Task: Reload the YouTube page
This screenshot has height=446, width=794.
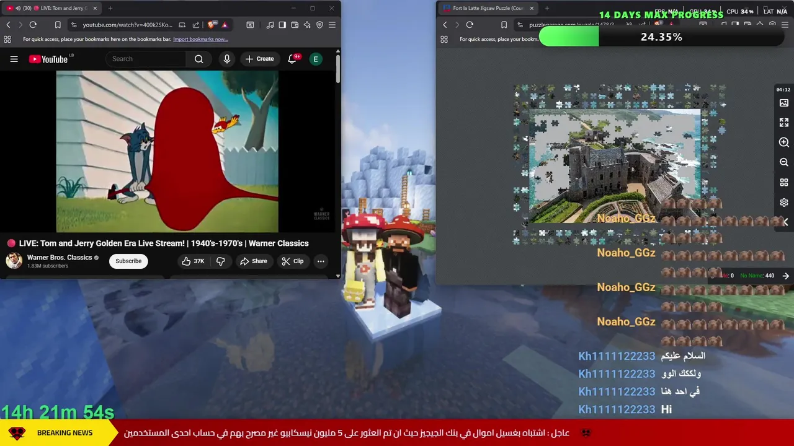Action: coord(33,25)
